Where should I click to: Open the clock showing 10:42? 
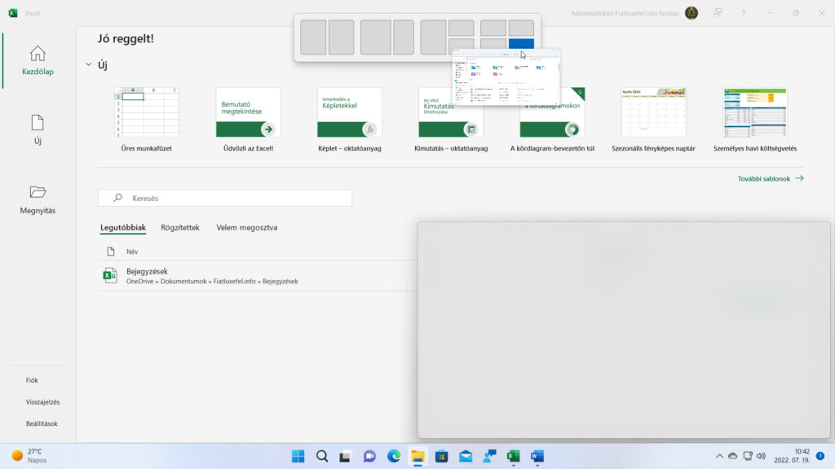click(x=792, y=456)
